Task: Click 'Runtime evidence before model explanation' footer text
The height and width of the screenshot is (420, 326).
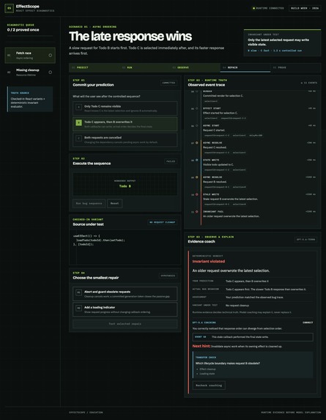Action: [291, 412]
